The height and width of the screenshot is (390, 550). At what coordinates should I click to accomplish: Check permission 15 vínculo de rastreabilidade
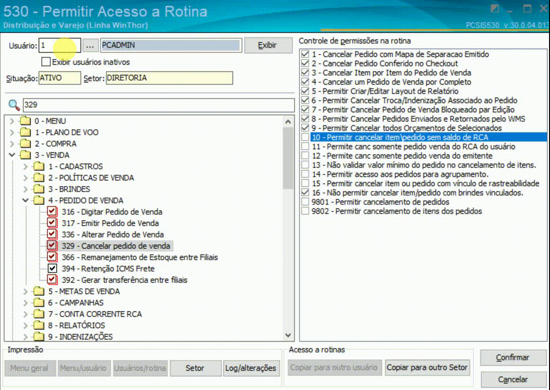pos(305,183)
